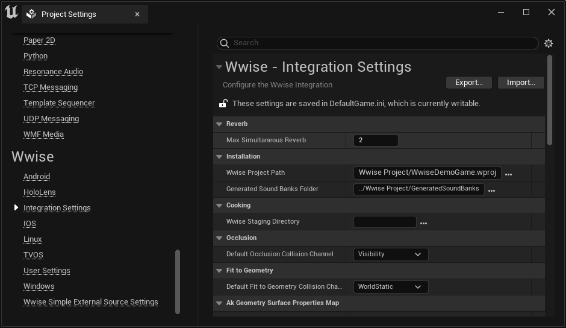566x328 pixels.
Task: Browse Wwise Staging Directory with ellipsis button
Action: point(423,222)
